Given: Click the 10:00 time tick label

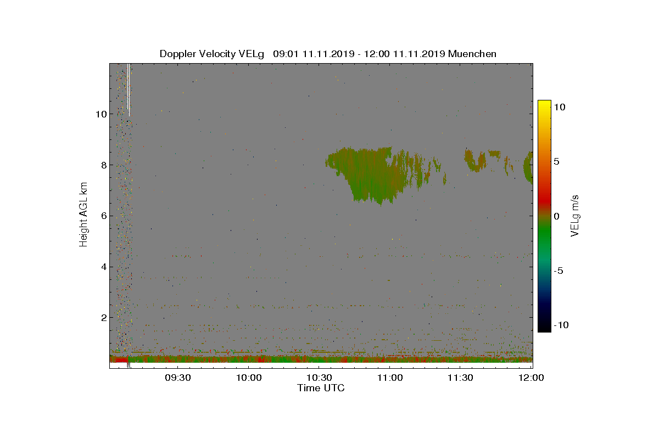Looking at the screenshot, I should coord(249,378).
